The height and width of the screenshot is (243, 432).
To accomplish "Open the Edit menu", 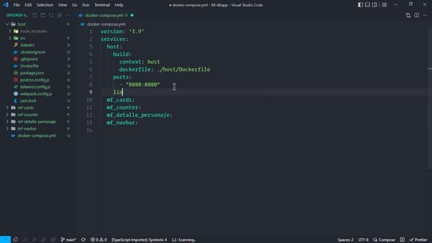I will coord(28,5).
